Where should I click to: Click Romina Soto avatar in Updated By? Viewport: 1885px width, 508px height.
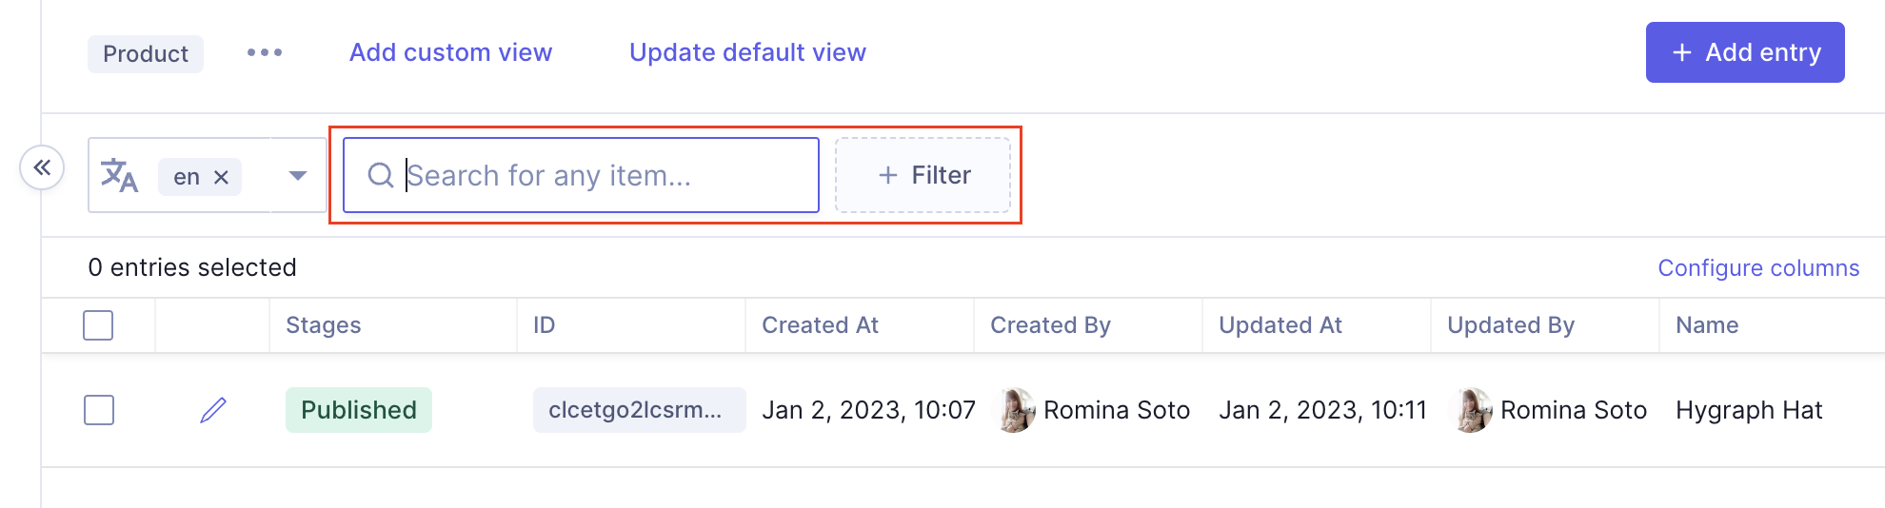(1473, 410)
